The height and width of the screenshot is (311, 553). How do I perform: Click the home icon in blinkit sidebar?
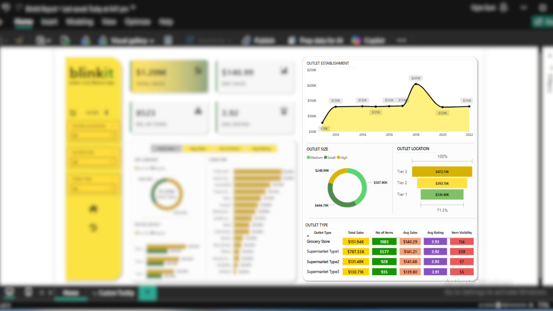pyautogui.click(x=93, y=208)
